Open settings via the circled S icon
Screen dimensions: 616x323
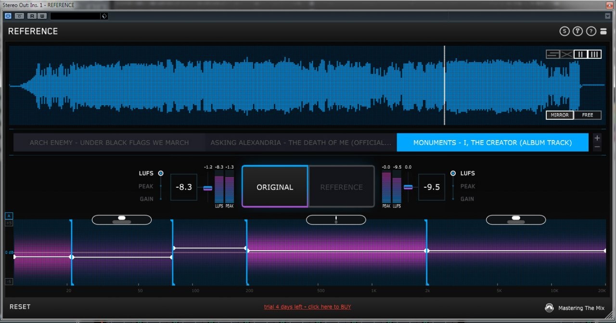point(565,31)
